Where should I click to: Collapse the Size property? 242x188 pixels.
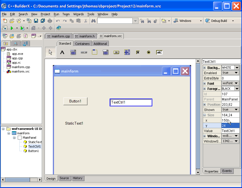point(205,115)
